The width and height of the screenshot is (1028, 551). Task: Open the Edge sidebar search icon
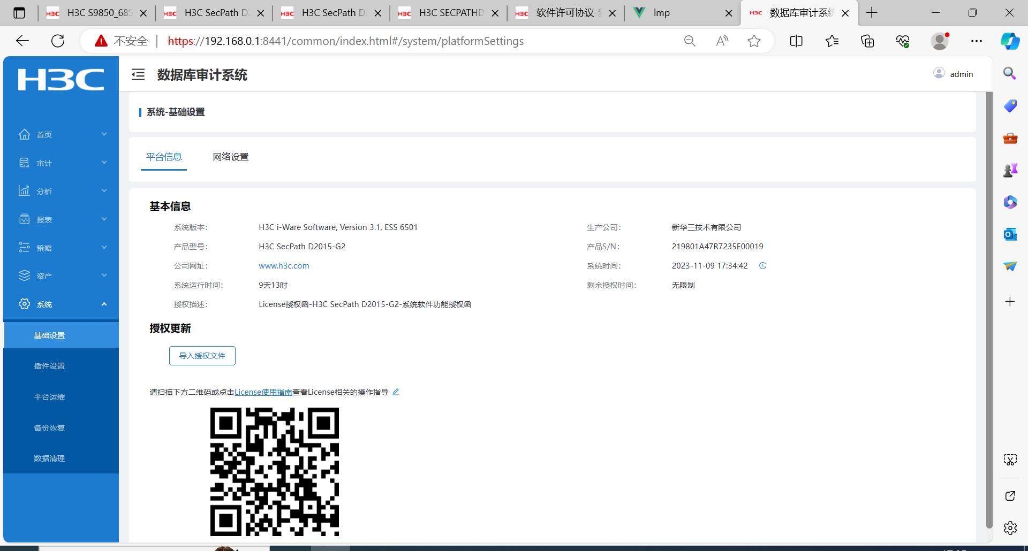click(1010, 73)
